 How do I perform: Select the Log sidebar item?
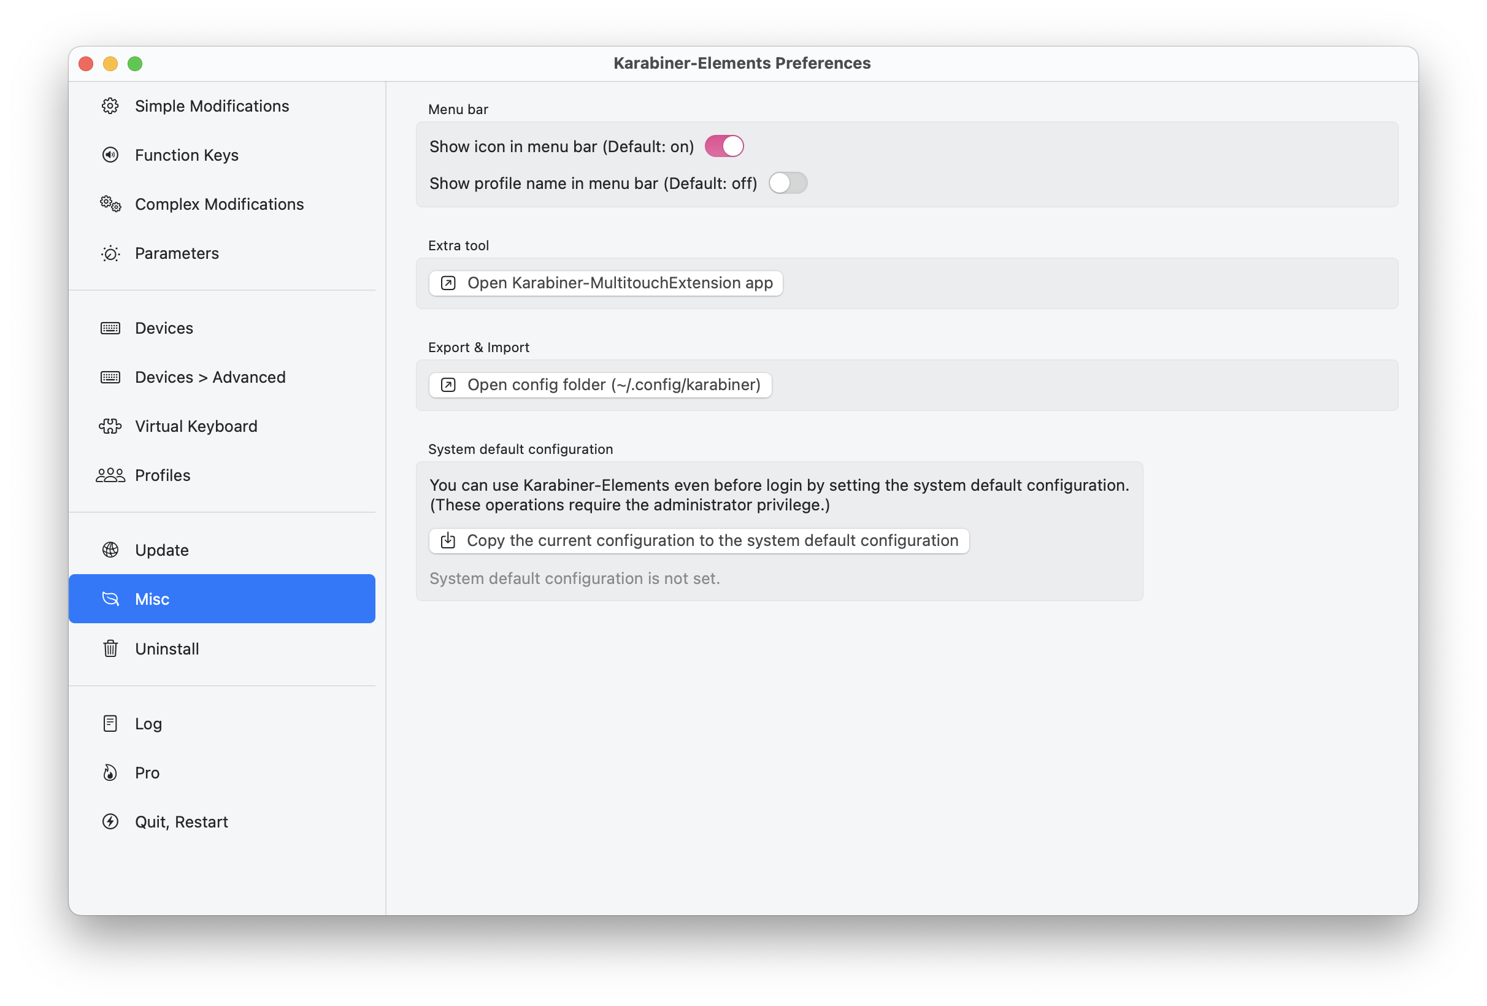[x=148, y=724]
